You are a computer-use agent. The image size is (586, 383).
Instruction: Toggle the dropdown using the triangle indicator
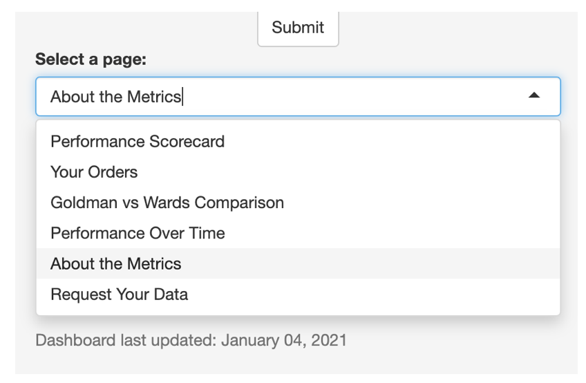534,95
